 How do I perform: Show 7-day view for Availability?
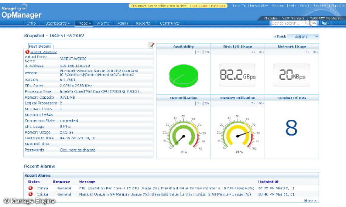199,52
